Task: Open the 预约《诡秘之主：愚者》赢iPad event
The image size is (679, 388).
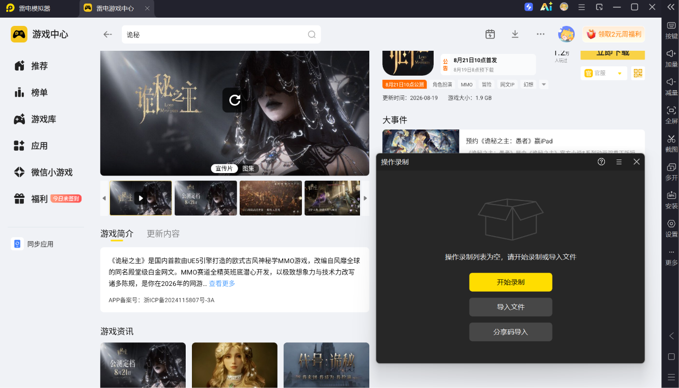Action: (514, 141)
